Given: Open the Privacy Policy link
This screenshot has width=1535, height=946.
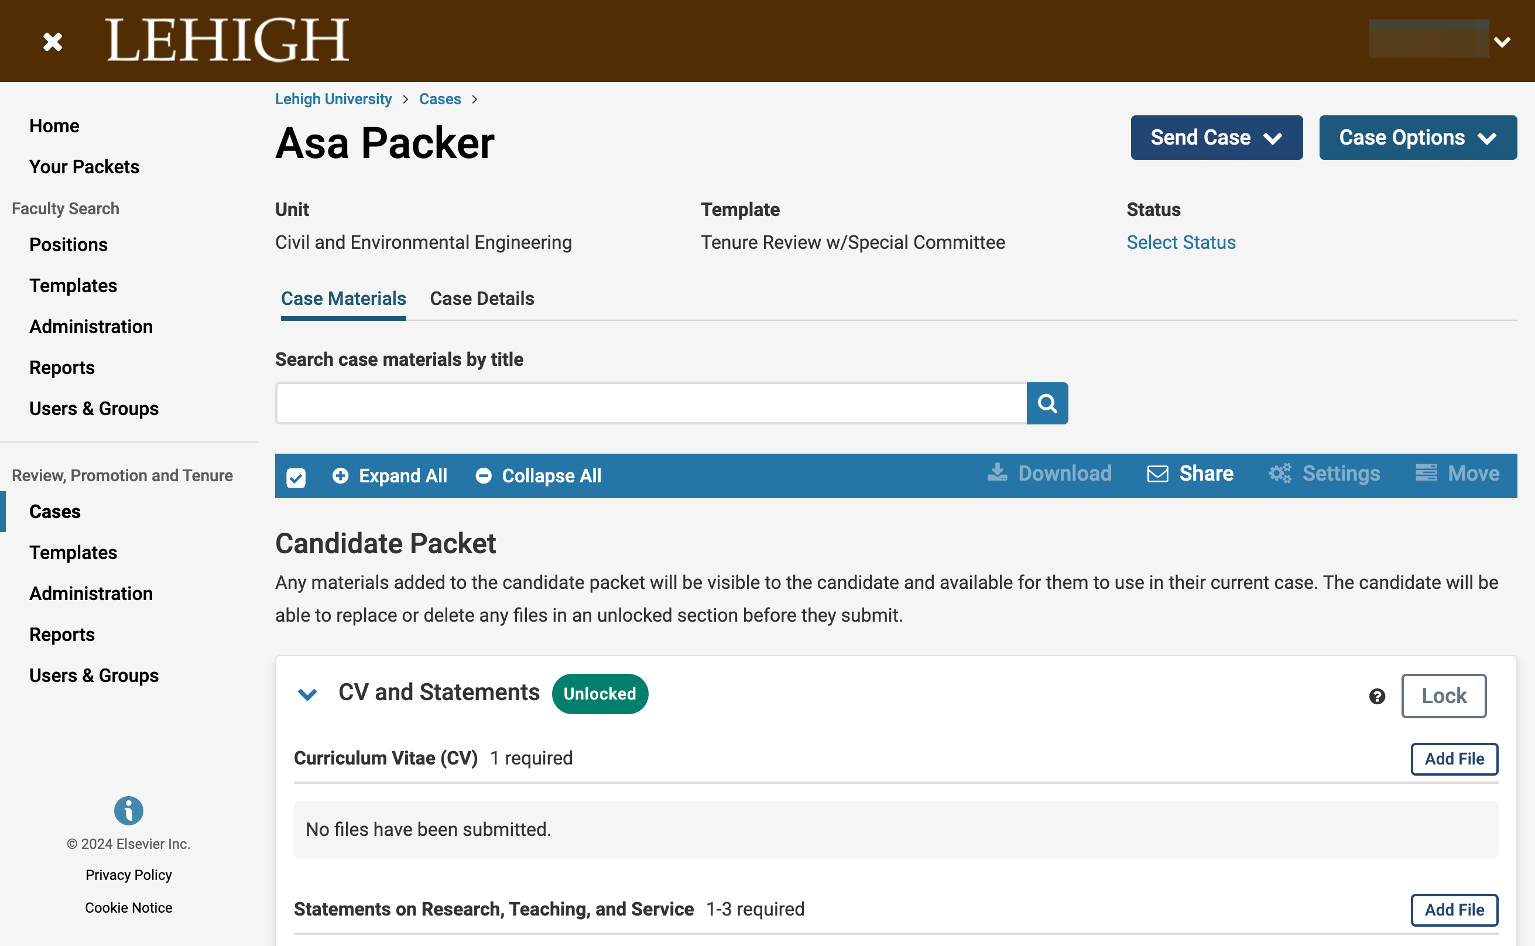Looking at the screenshot, I should tap(128, 875).
